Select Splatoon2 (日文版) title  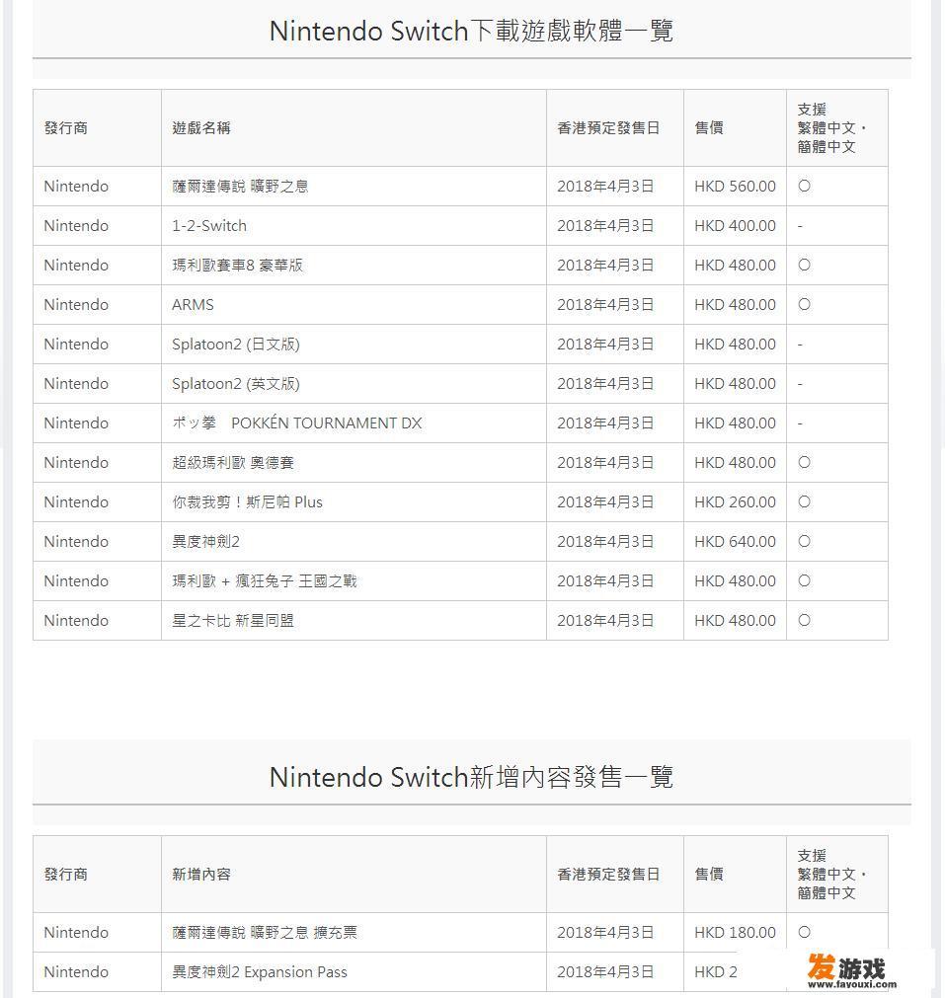pos(236,344)
